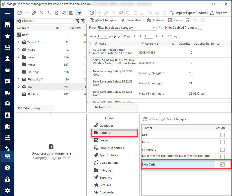Image resolution: width=232 pixels, height=196 pixels.
Task: Open Messages chat icon in sidebar
Action: click(7, 81)
